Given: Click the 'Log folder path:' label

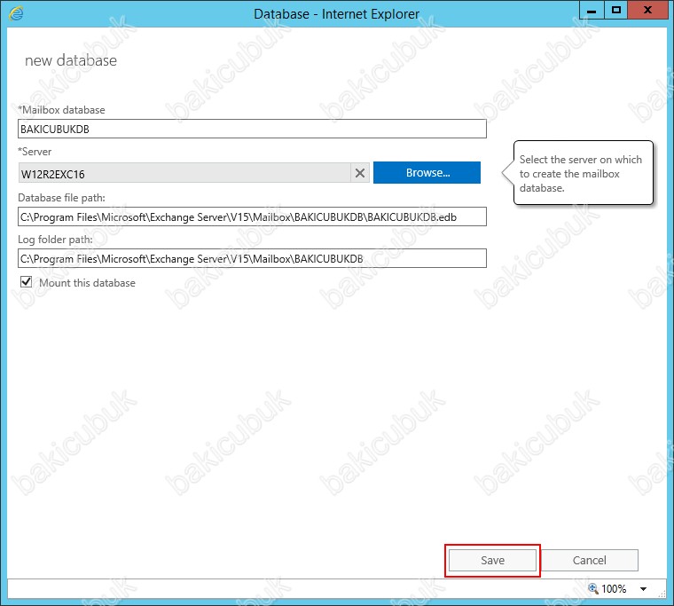Looking at the screenshot, I should 55,240.
